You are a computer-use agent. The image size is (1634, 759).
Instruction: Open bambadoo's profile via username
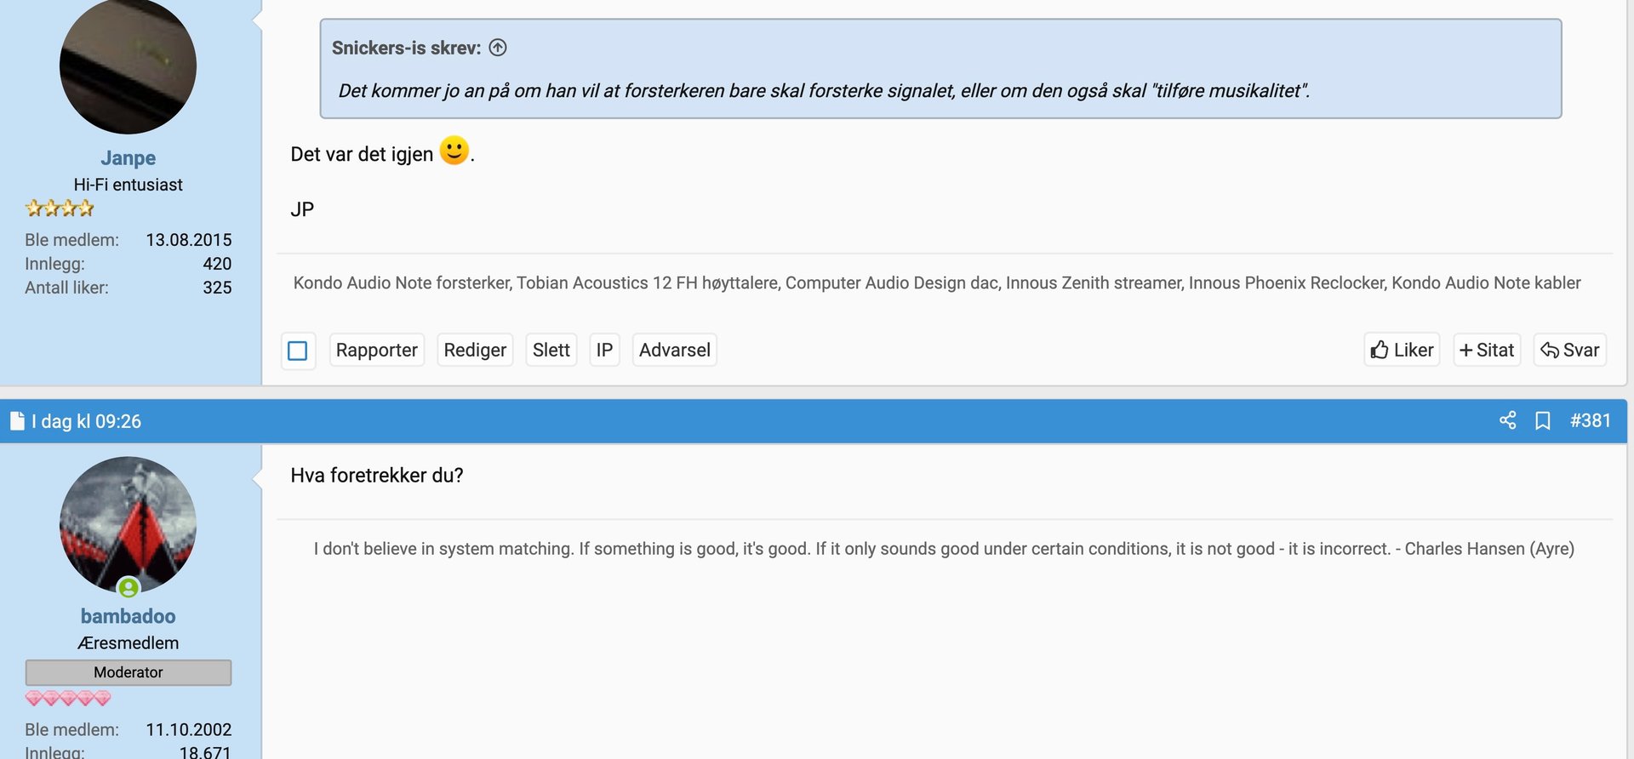(128, 616)
